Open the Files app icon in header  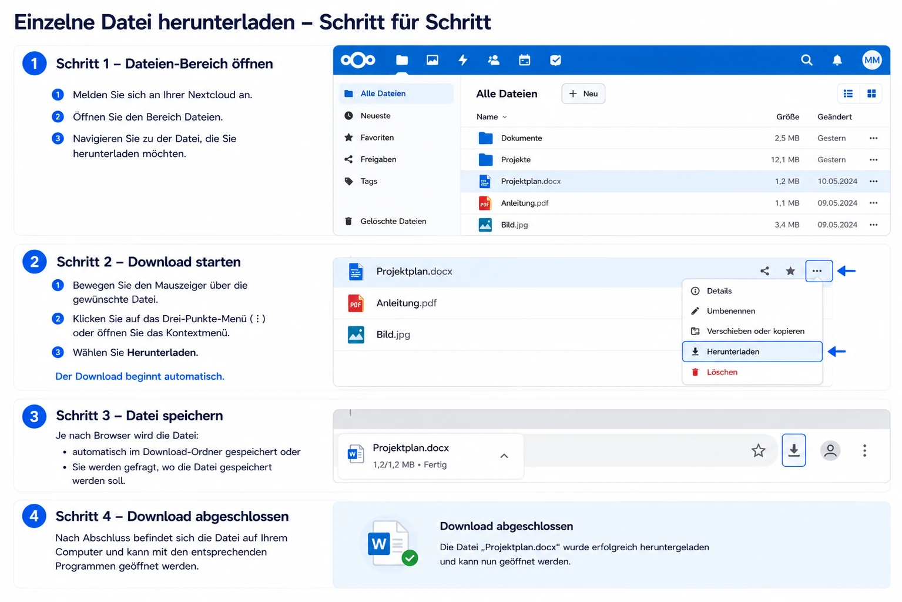click(x=402, y=60)
